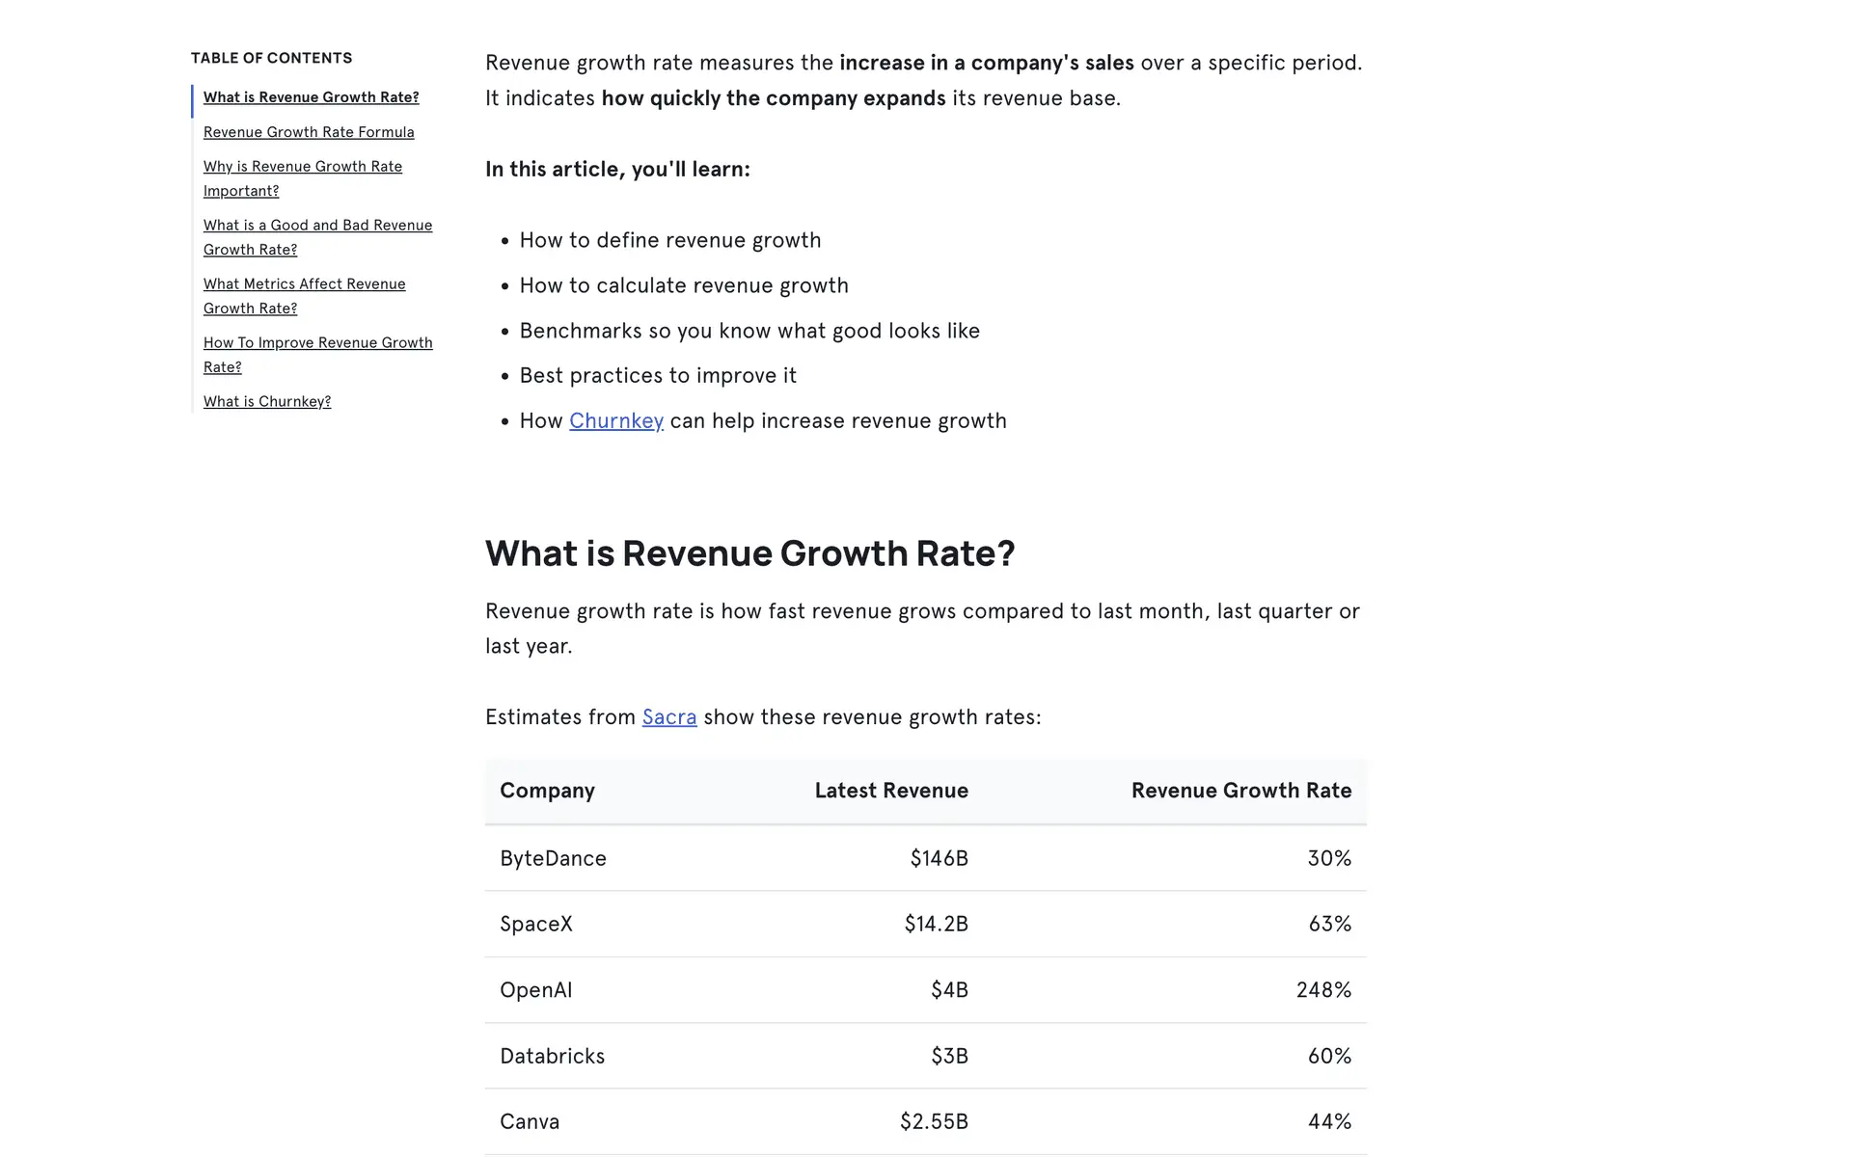The height and width of the screenshot is (1157, 1852).
Task: Click the Company column header
Action: point(547,791)
